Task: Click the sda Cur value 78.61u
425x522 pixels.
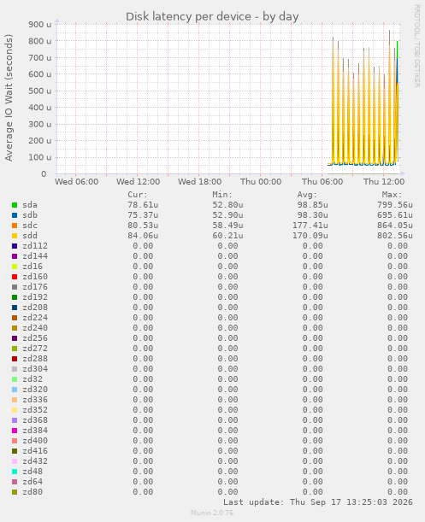Action: (143, 205)
